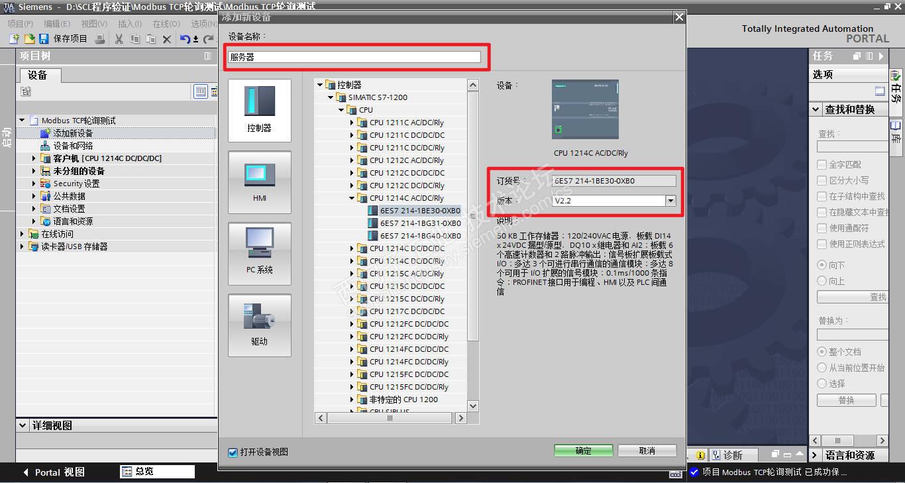Select the 控制器 device category button
This screenshot has width=905, height=483.
[x=260, y=111]
